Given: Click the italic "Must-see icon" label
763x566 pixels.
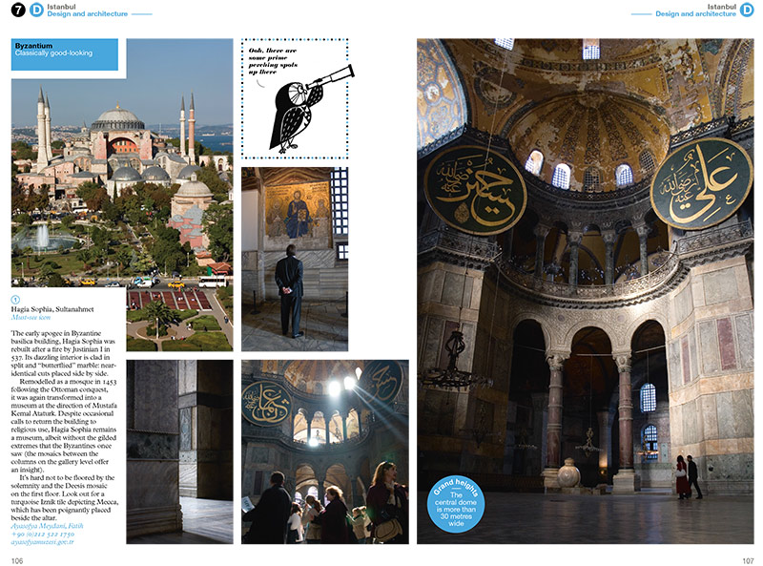Looking at the screenshot, I should click(x=31, y=318).
